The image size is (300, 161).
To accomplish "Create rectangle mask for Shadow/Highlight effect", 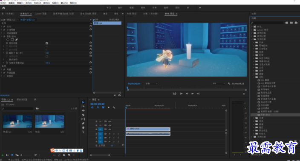I will coord(12,40).
